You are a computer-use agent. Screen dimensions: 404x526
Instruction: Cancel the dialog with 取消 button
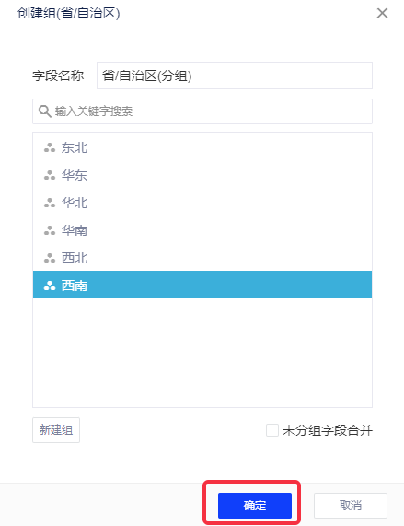[351, 506]
